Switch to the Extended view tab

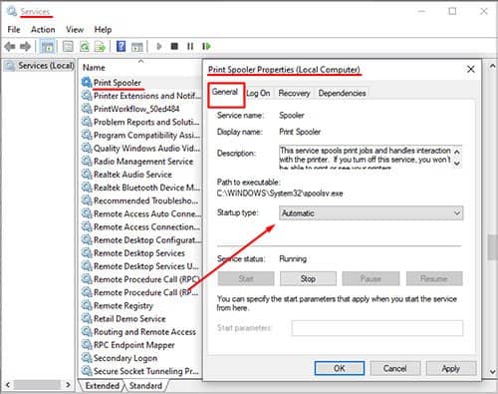tap(102, 386)
